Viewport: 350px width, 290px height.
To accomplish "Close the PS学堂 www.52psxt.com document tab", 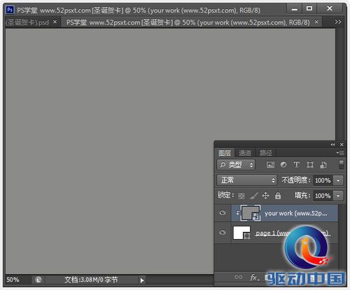I will coord(316,22).
